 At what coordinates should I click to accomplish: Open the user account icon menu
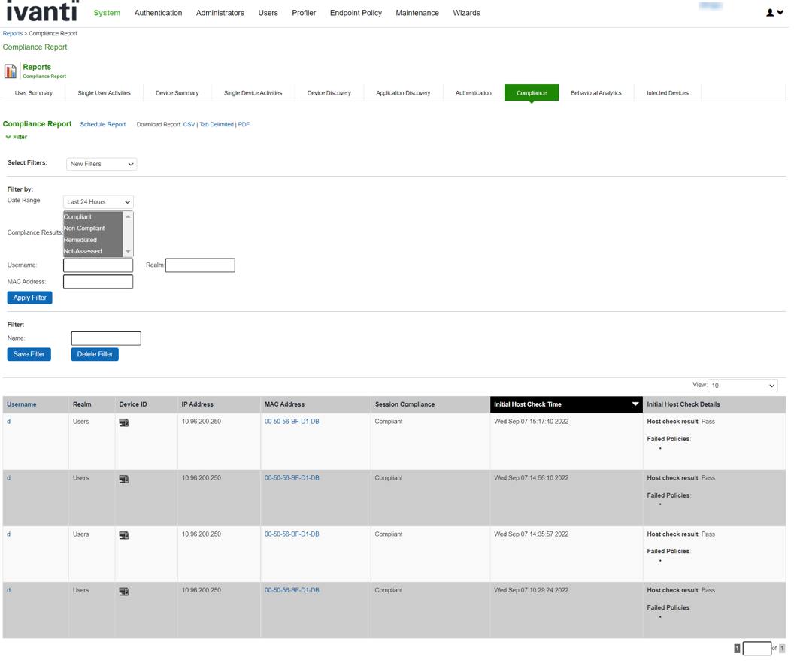point(774,13)
